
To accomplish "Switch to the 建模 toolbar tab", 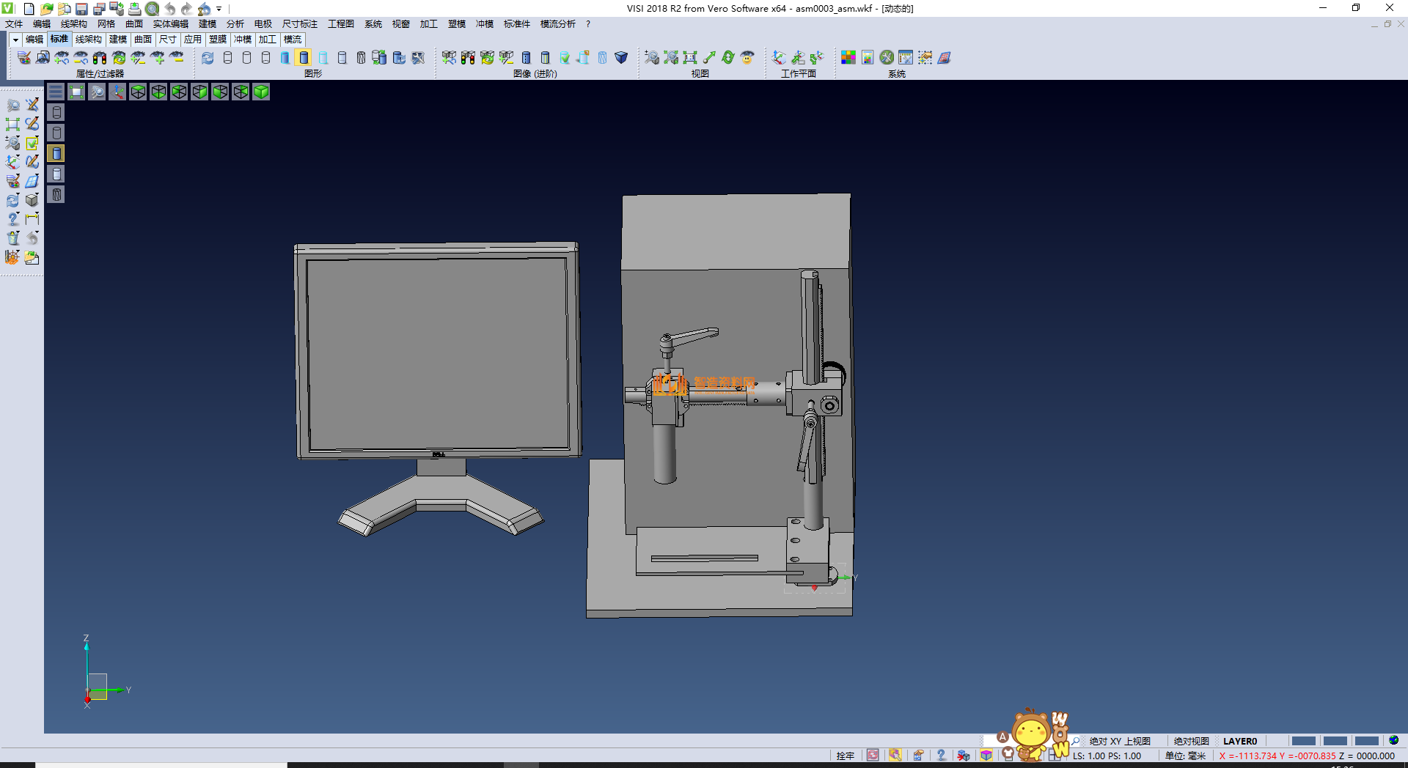I will (x=118, y=40).
